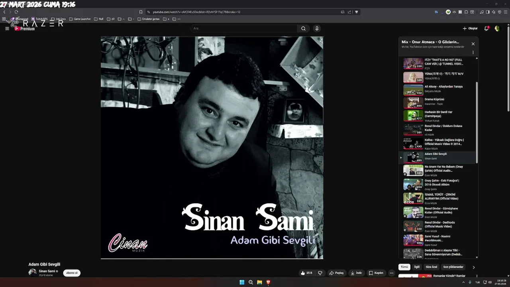Open the more actions ellipsis under the video

(392, 273)
